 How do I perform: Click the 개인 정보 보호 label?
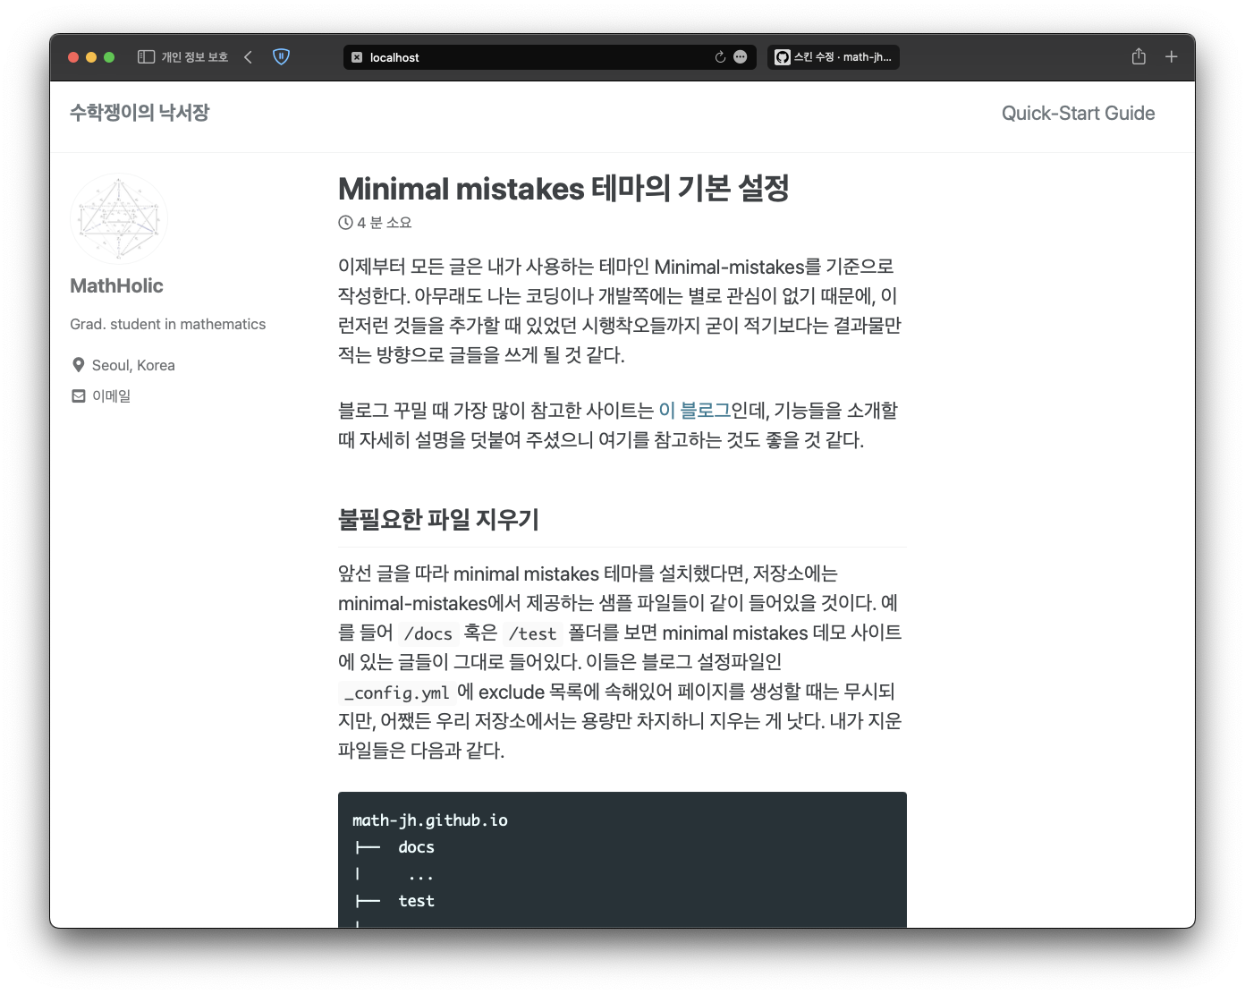[194, 57]
